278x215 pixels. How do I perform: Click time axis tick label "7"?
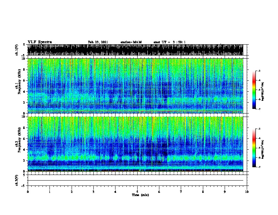tap(181, 192)
